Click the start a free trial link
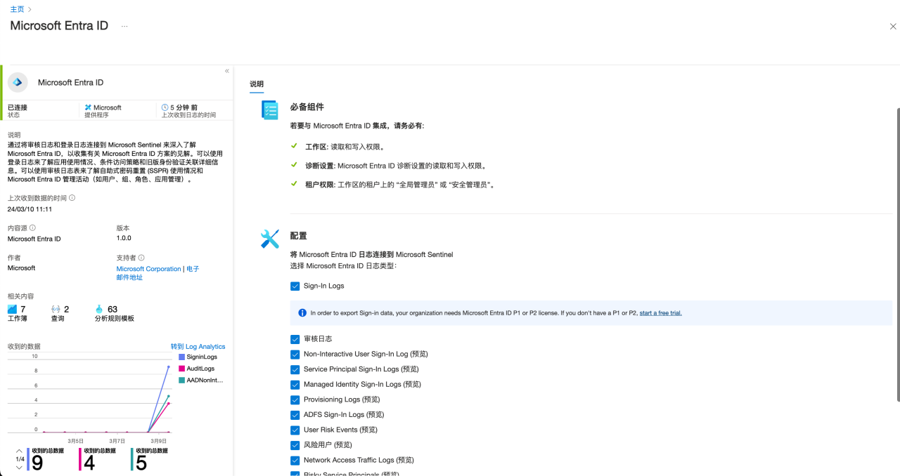900x476 pixels. coord(660,313)
